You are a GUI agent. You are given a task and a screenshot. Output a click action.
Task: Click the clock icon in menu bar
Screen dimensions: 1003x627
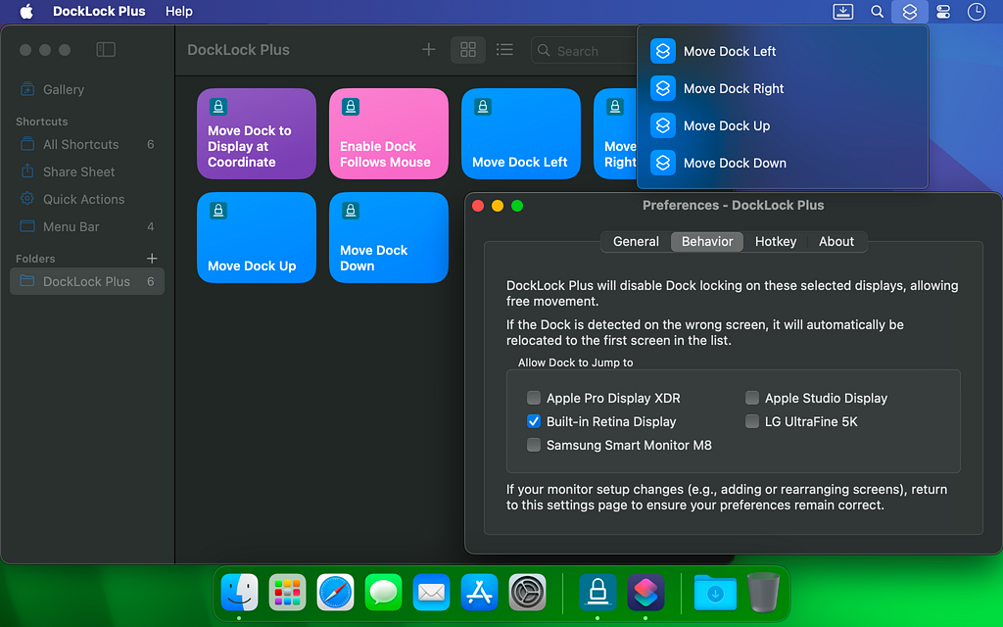tap(977, 12)
